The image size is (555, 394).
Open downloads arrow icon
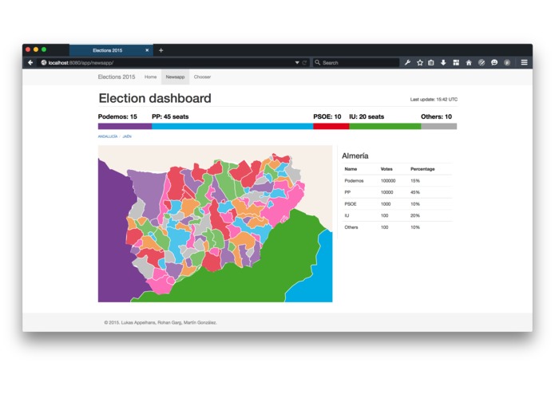(x=443, y=62)
